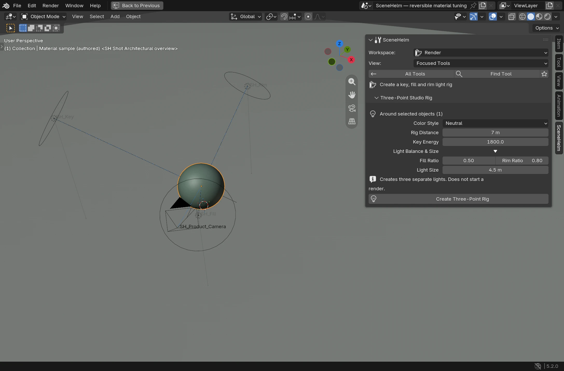Click the back arrow in SceneHelm panel
The height and width of the screenshot is (371, 564).
(374, 74)
